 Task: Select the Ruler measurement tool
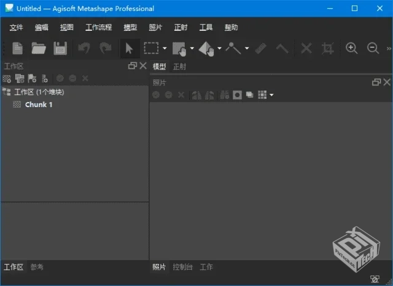[260, 48]
